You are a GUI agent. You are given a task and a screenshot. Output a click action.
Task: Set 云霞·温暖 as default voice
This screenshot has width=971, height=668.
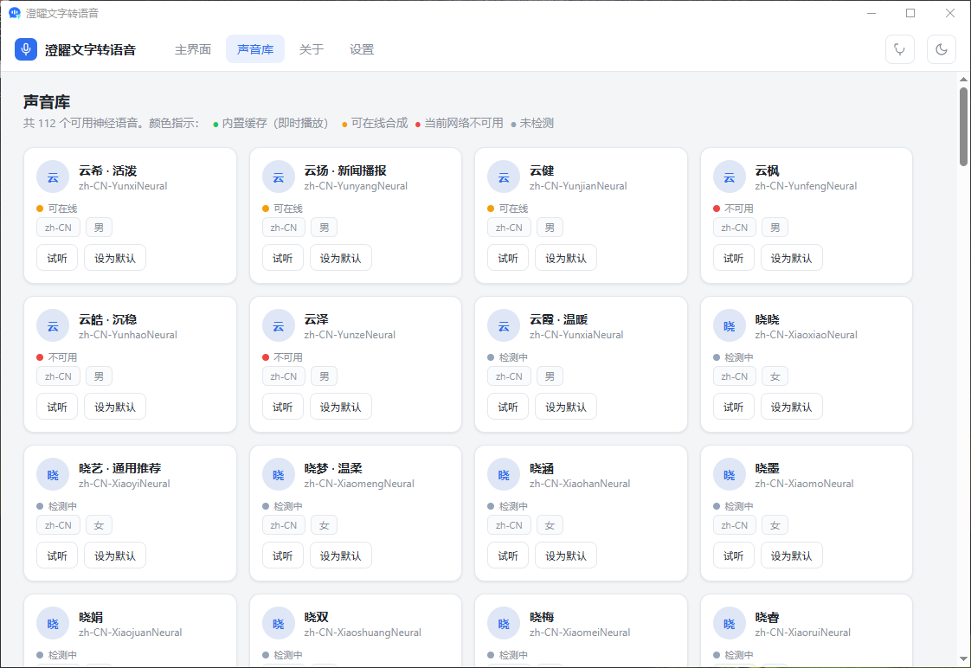pyautogui.click(x=566, y=407)
